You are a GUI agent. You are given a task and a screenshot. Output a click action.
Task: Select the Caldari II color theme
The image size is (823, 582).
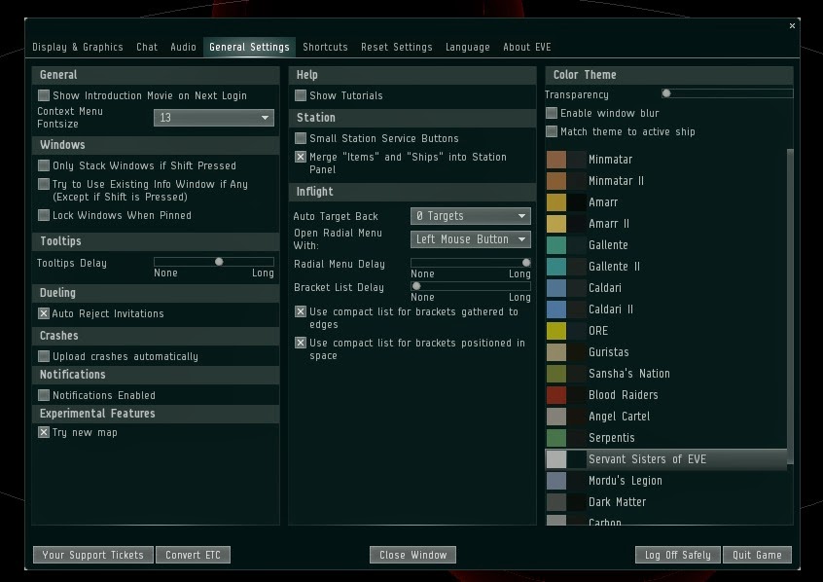(x=666, y=309)
